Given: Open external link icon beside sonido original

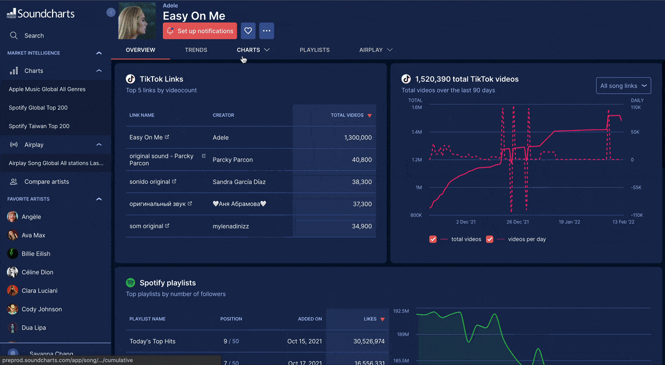Looking at the screenshot, I should coord(174,181).
